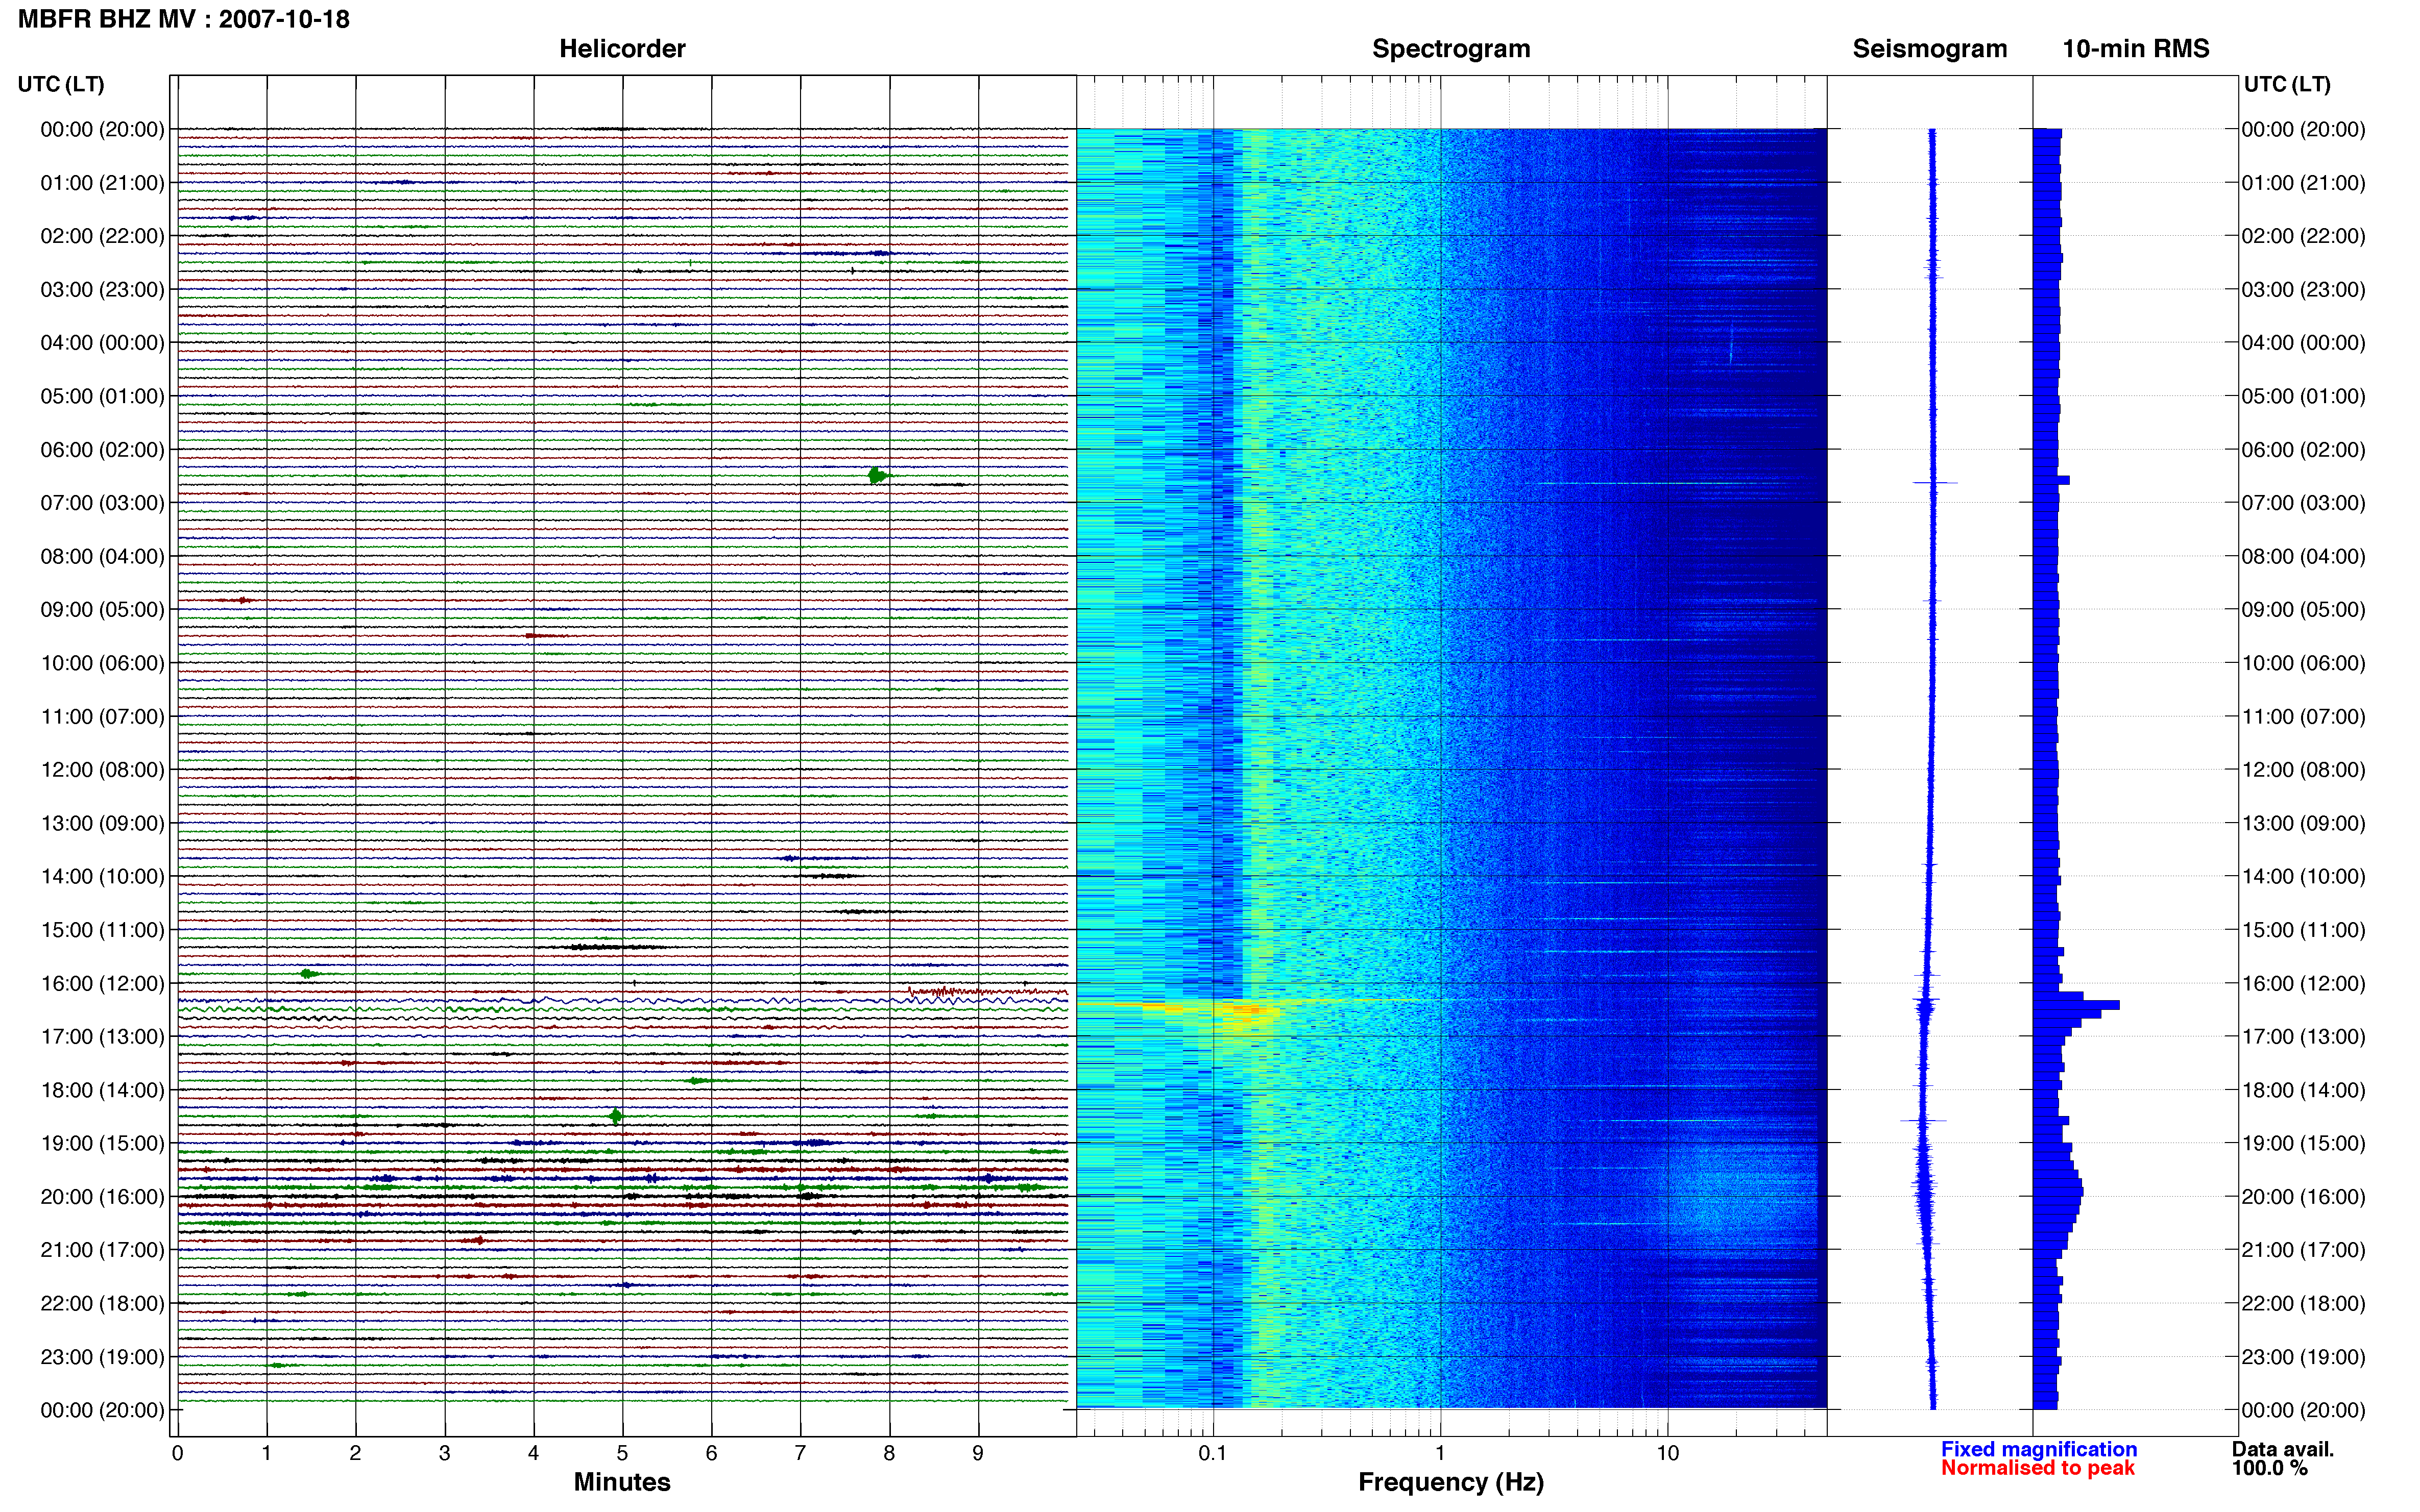
Task: Click the right 19:00 (15:00) time label
Action: tap(2303, 1143)
